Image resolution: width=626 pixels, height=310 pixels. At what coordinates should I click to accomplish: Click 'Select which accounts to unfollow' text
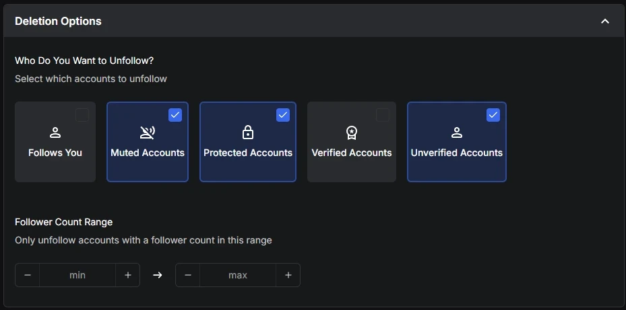click(90, 79)
